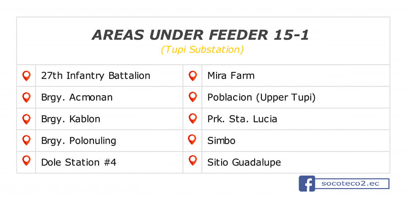Screen dimensions: 406x203
Task: Select the pin beside Poblacion (Upper Tupi)
Action: [x=193, y=97]
